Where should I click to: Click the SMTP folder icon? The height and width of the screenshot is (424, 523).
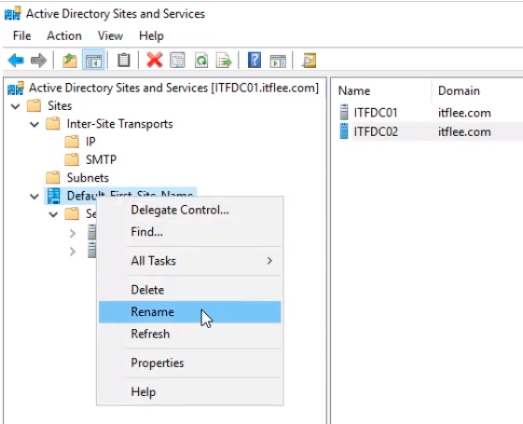pyautogui.click(x=72, y=159)
